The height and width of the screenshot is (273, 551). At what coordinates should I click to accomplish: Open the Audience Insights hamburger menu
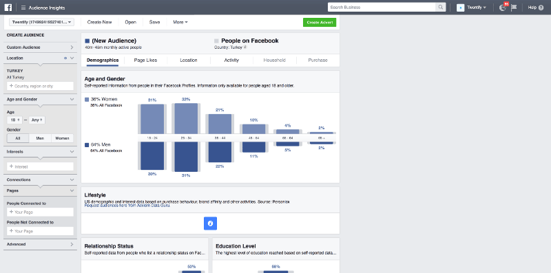tap(23, 8)
